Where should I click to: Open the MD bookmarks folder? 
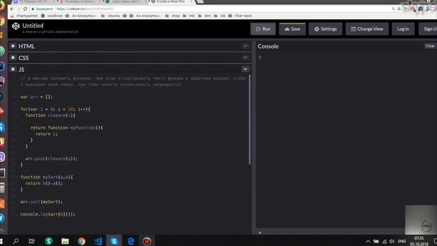tap(189, 16)
